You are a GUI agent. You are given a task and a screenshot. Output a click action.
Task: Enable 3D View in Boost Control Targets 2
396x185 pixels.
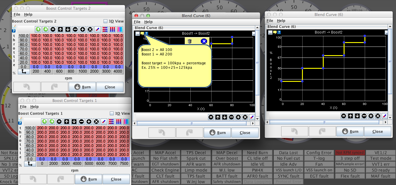105,21
